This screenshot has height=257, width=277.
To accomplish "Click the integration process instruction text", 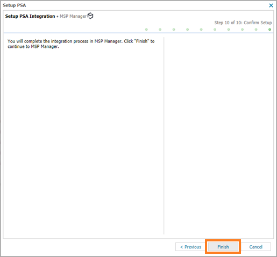I will coord(81,44).
